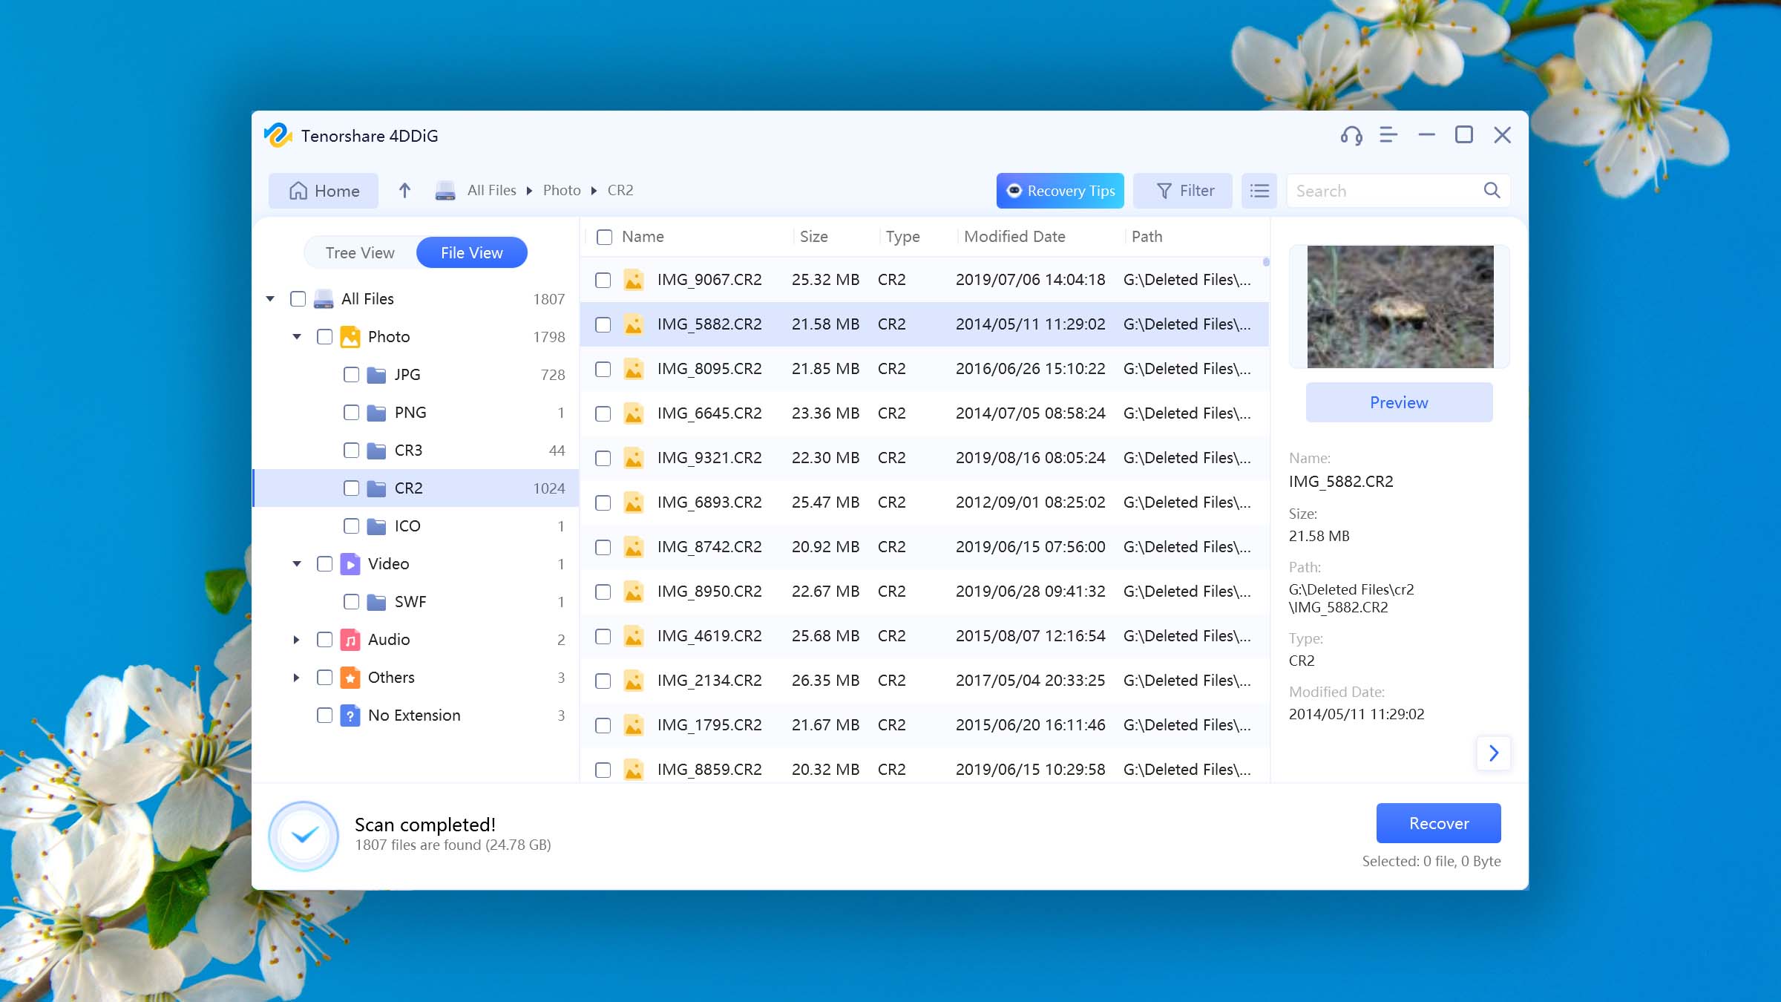Click the Preview button
The height and width of the screenshot is (1002, 1781).
1399,402
